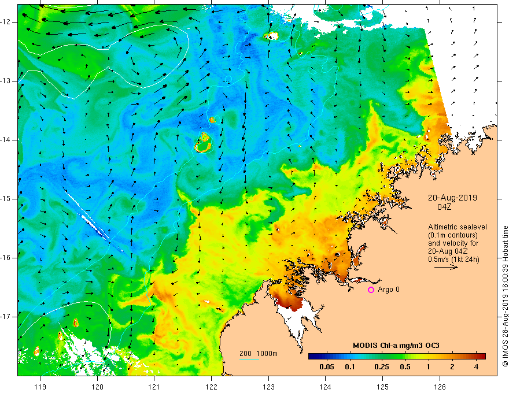509x393 pixels.
Task: Click longitude label 125
Action: [x=383, y=387]
